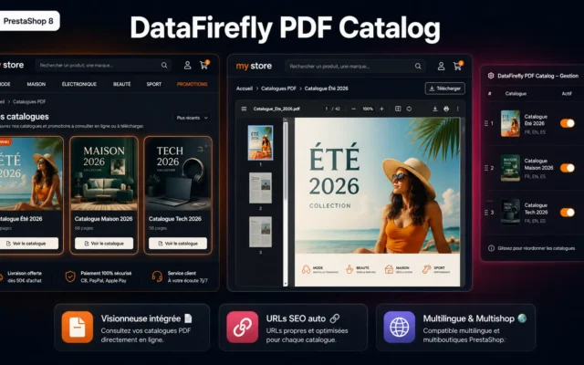Open the three-dot more menu in the PDF toolbar
Screen dimensions: 584x365
click(458, 109)
